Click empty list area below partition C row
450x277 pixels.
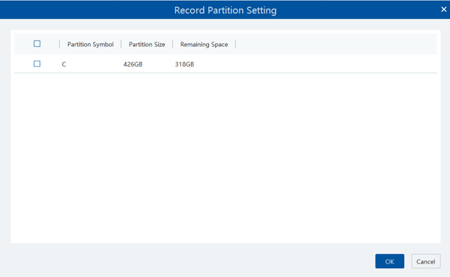(225, 155)
